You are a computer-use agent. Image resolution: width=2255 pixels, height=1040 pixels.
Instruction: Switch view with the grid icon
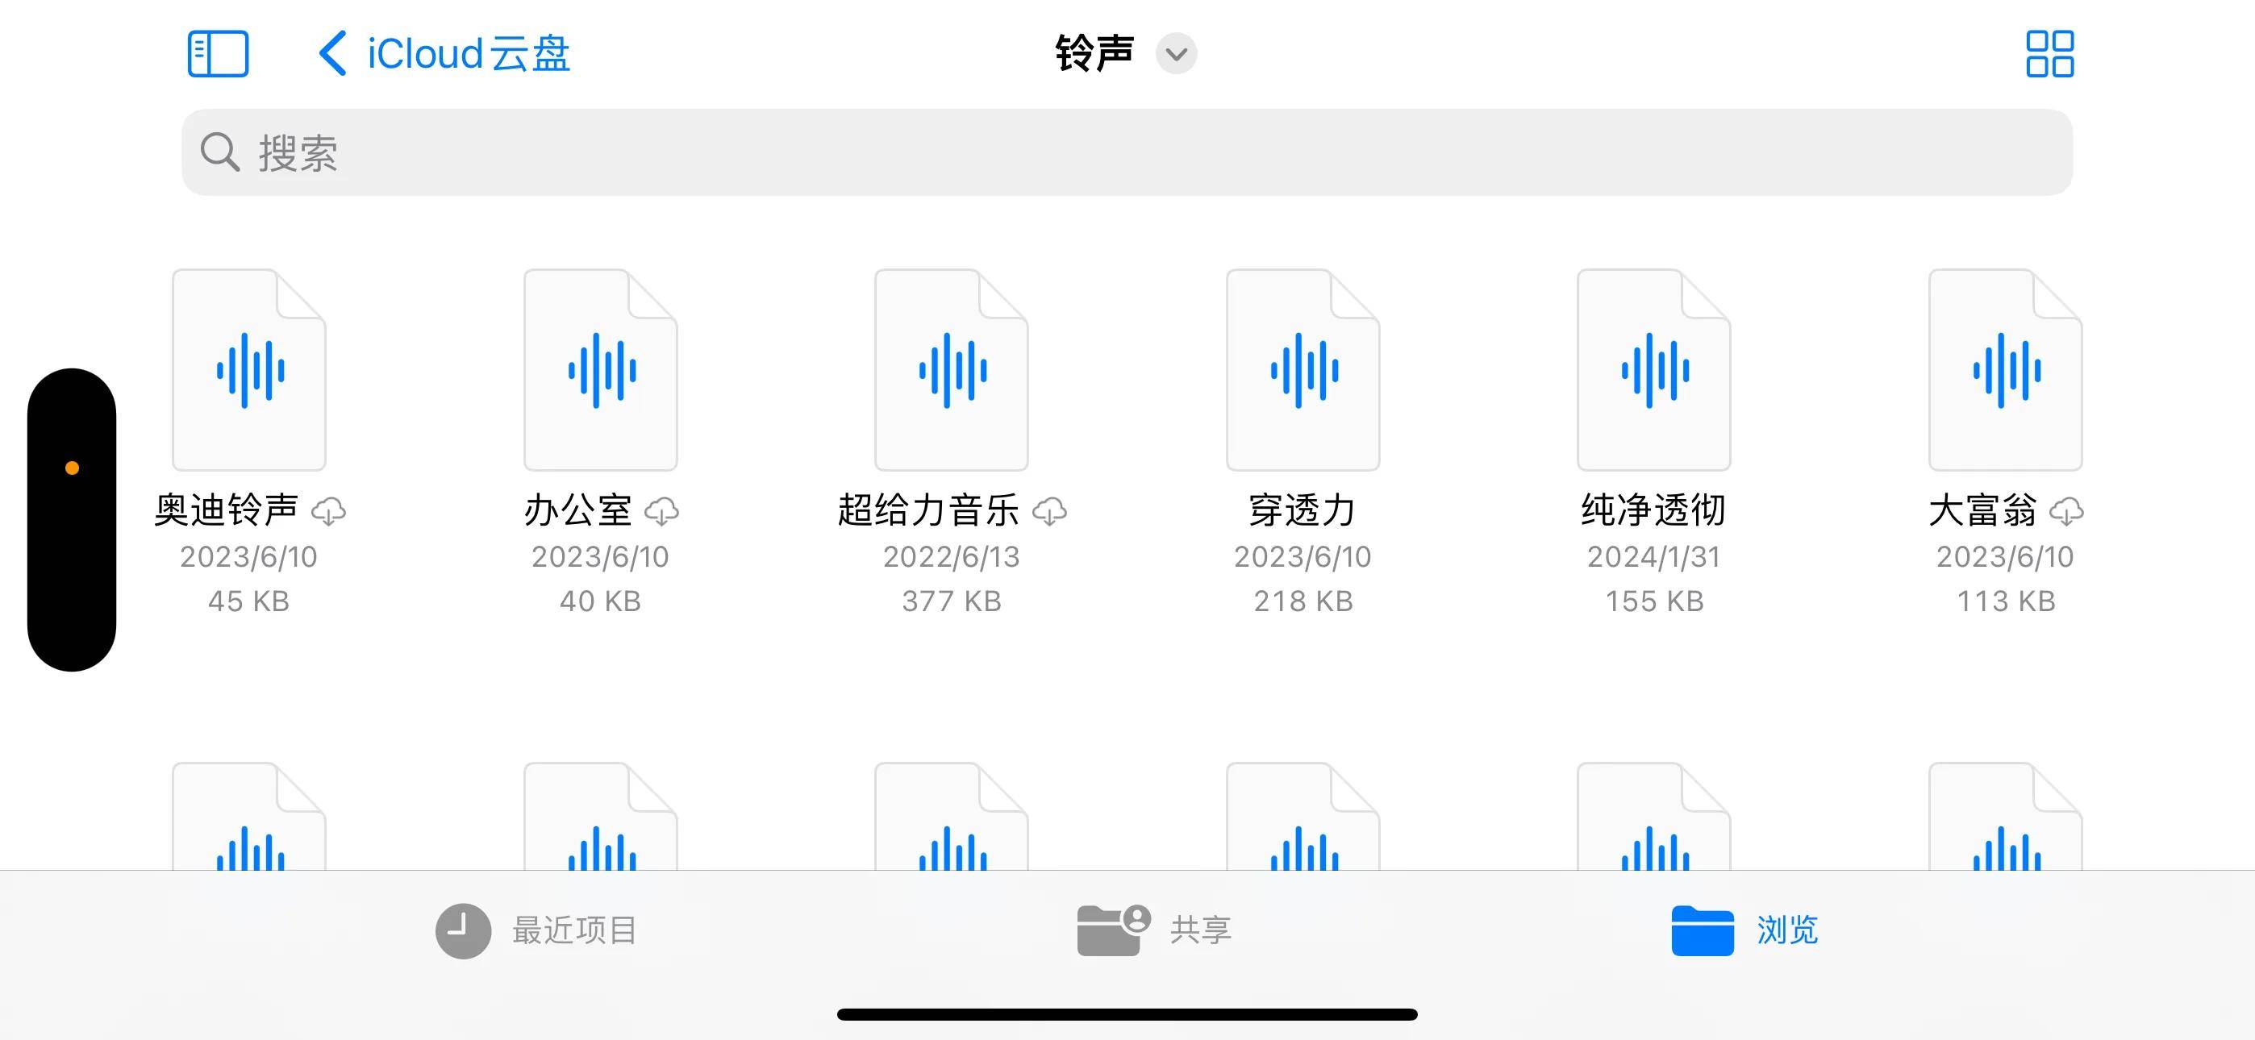(x=2049, y=54)
